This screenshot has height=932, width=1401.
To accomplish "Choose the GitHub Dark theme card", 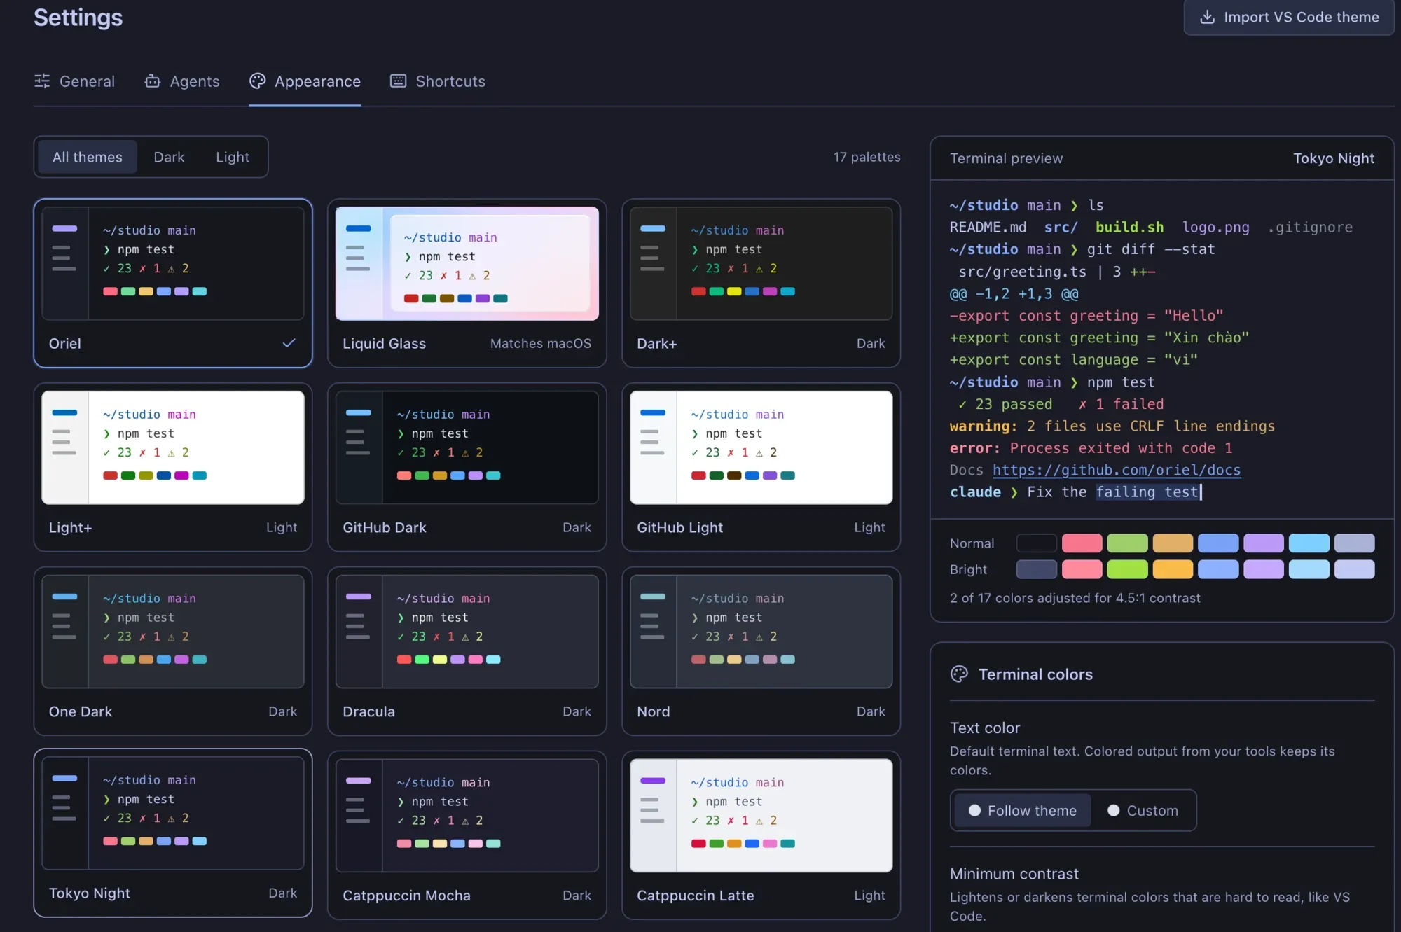I will 467,467.
